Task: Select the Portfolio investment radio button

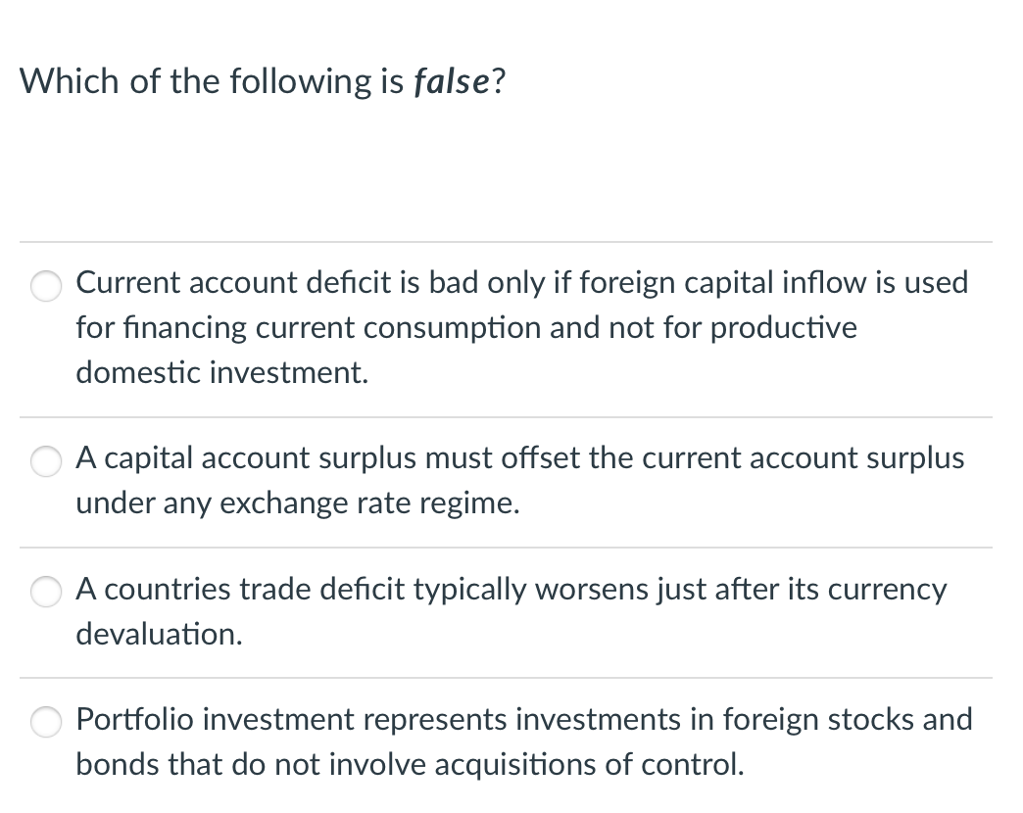Action: click(45, 721)
